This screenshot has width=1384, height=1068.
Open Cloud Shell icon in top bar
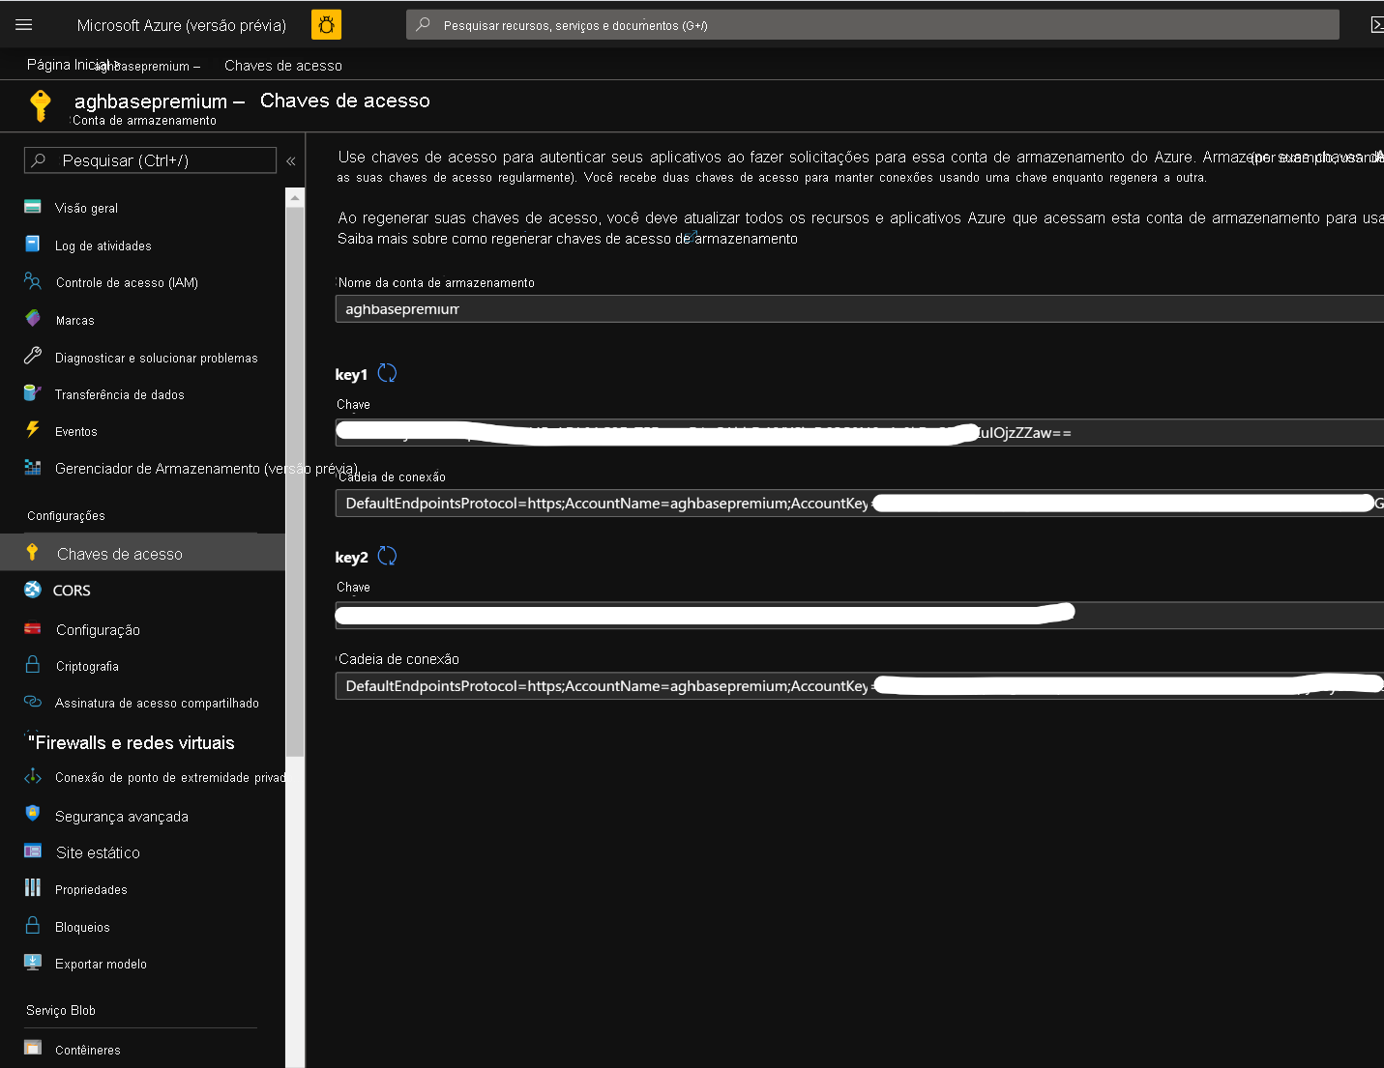[x=1377, y=25]
